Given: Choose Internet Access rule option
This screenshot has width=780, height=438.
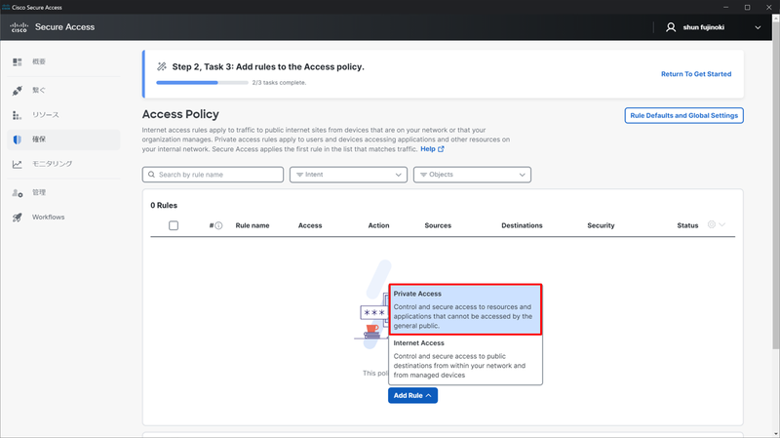Looking at the screenshot, I should click(465, 359).
